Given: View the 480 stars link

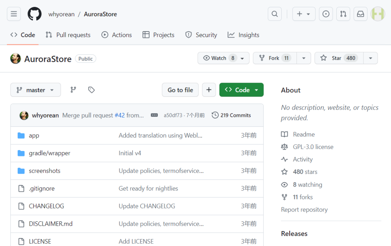Looking at the screenshot, I should 305,172.
